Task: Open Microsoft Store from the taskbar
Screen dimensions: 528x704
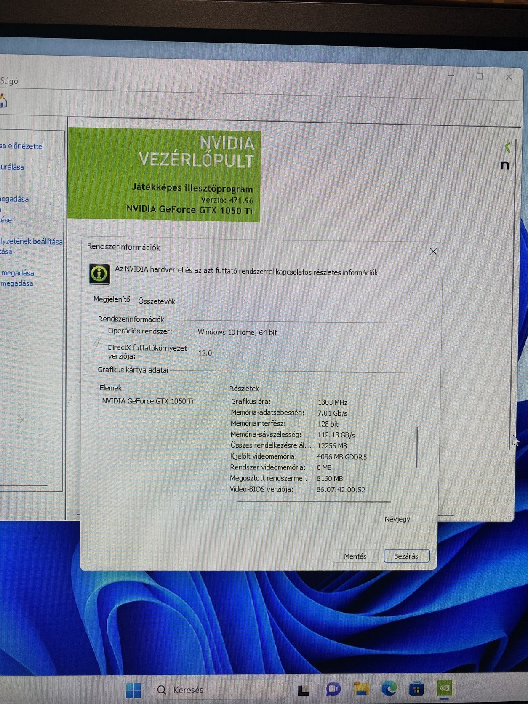Action: [x=416, y=689]
